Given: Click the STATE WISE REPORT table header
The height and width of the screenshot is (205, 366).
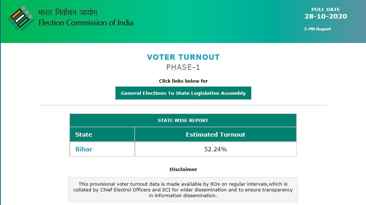Looking at the screenshot, I should (183, 120).
